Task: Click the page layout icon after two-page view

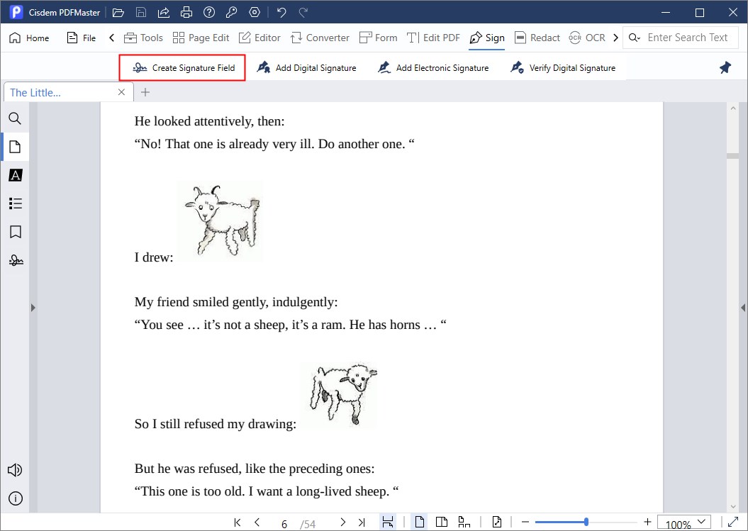Action: pyautogui.click(x=464, y=522)
